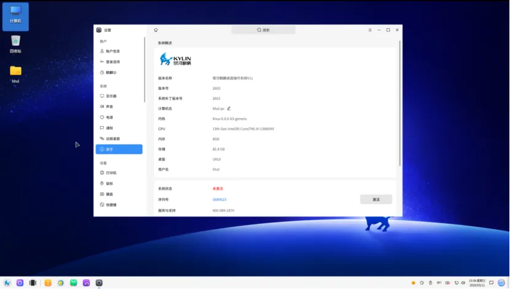Click support phone 400-089-1870
This screenshot has width=510, height=289.
(223, 210)
